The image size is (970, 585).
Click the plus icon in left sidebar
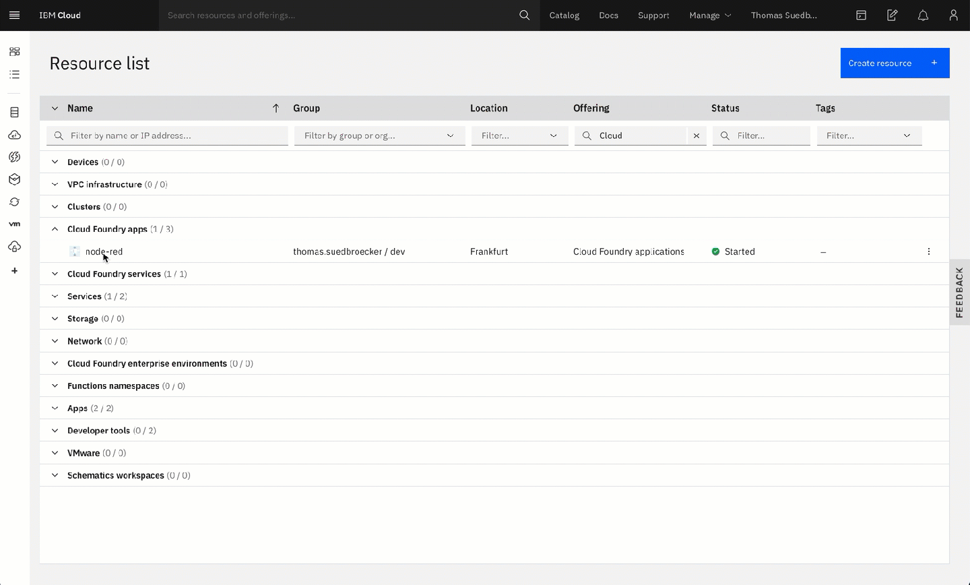coord(14,271)
